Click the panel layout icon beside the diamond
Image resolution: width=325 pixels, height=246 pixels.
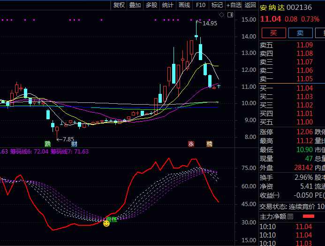click(230, 15)
